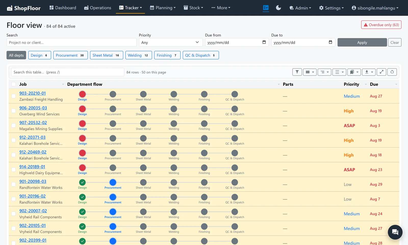The height and width of the screenshot is (245, 408).
Task: Toggle table fullscreen with the expand icon
Action: [381, 72]
